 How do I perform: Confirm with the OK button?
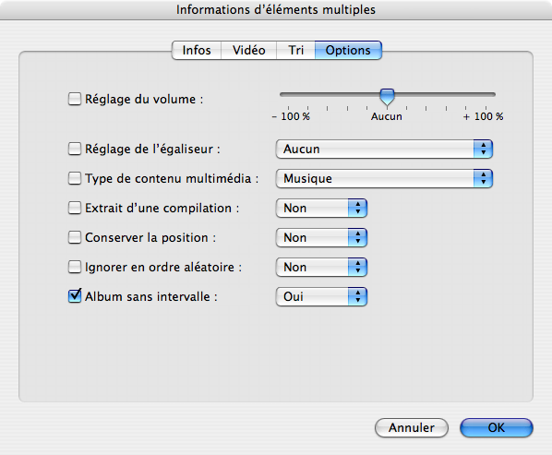(x=497, y=428)
